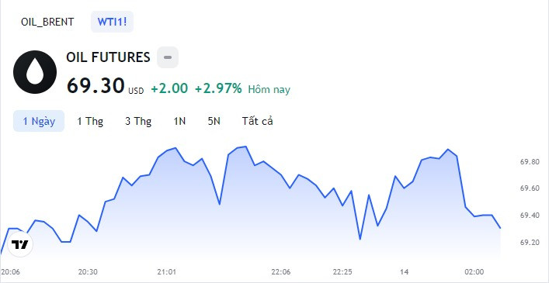The width and height of the screenshot is (549, 283).
Task: Click the 02:00 time axis label
Action: point(474,272)
